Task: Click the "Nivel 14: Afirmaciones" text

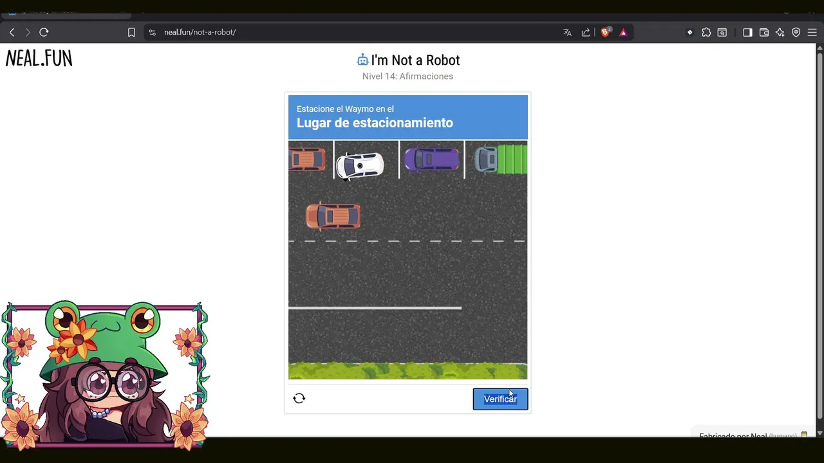Action: [x=407, y=77]
